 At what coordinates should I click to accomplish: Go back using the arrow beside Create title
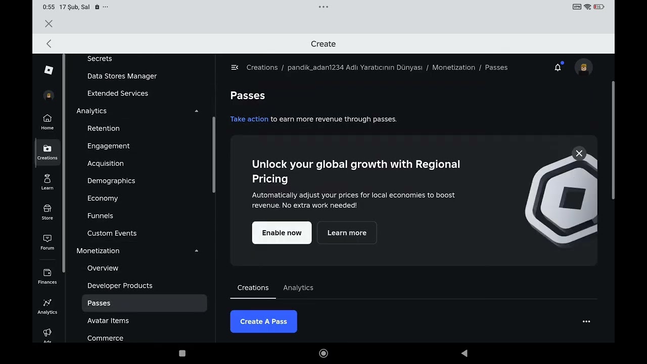pos(49,44)
